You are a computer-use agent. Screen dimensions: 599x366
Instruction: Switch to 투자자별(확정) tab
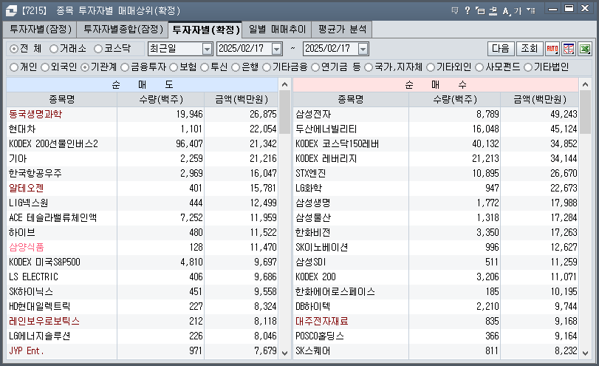(205, 30)
